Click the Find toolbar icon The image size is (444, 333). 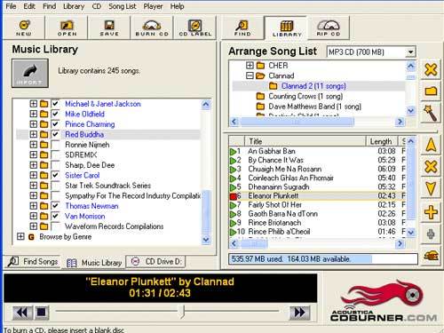(242, 28)
